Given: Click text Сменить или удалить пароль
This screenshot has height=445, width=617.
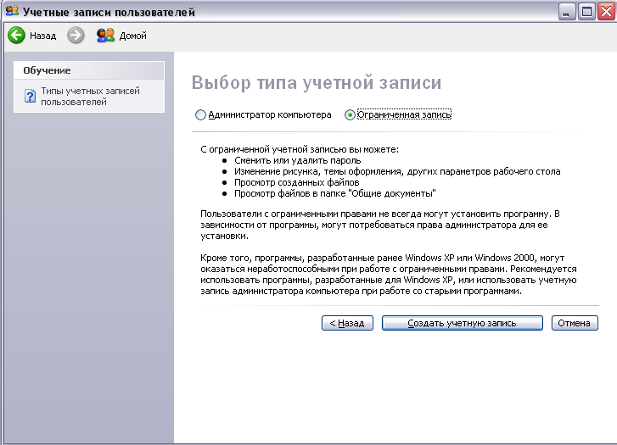Looking at the screenshot, I should tap(298, 160).
